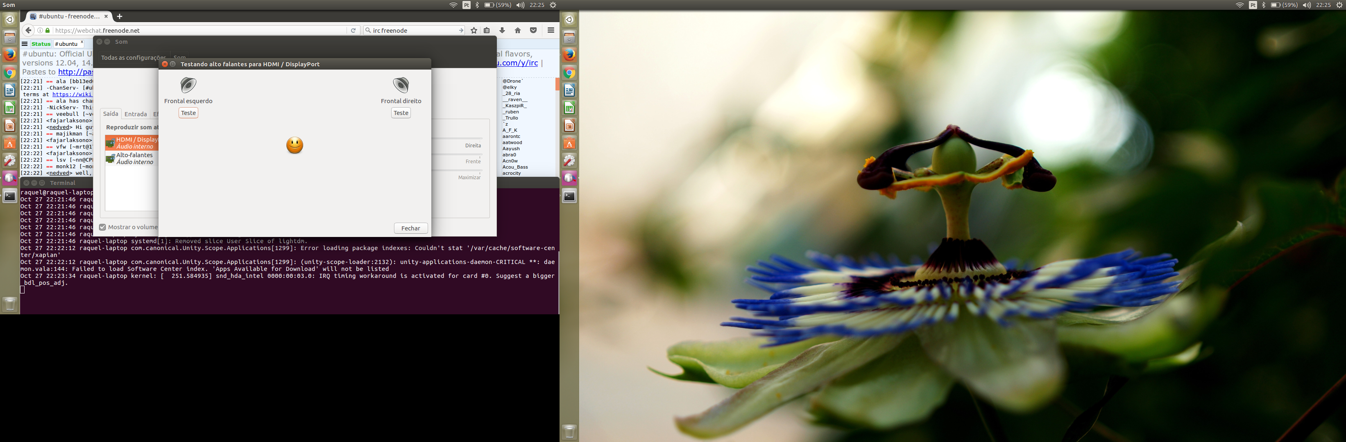This screenshot has height=442, width=1346.
Task: Open Terminal from the wallpaper screen launcher
Action: 569,196
